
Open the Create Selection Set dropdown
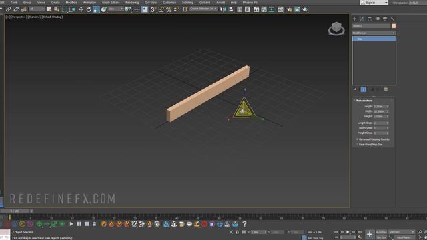203,9
